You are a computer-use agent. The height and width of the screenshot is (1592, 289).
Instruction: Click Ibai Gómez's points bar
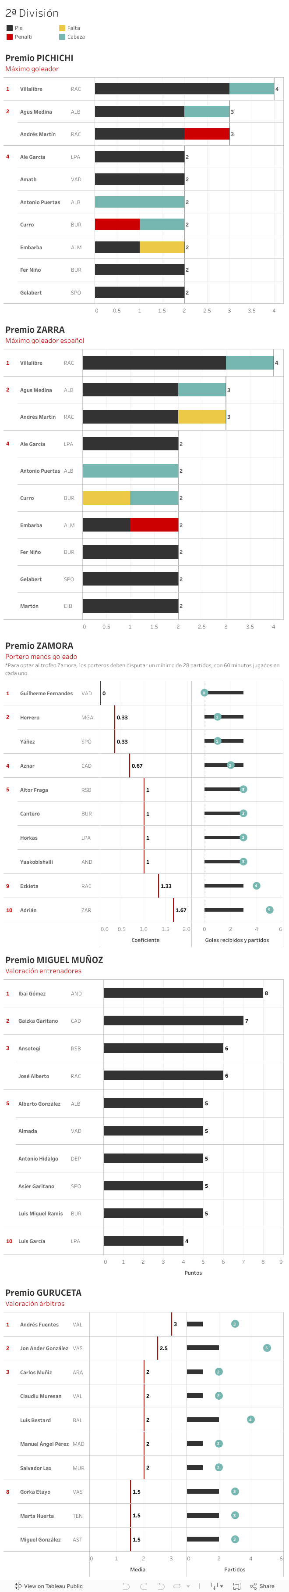(183, 993)
